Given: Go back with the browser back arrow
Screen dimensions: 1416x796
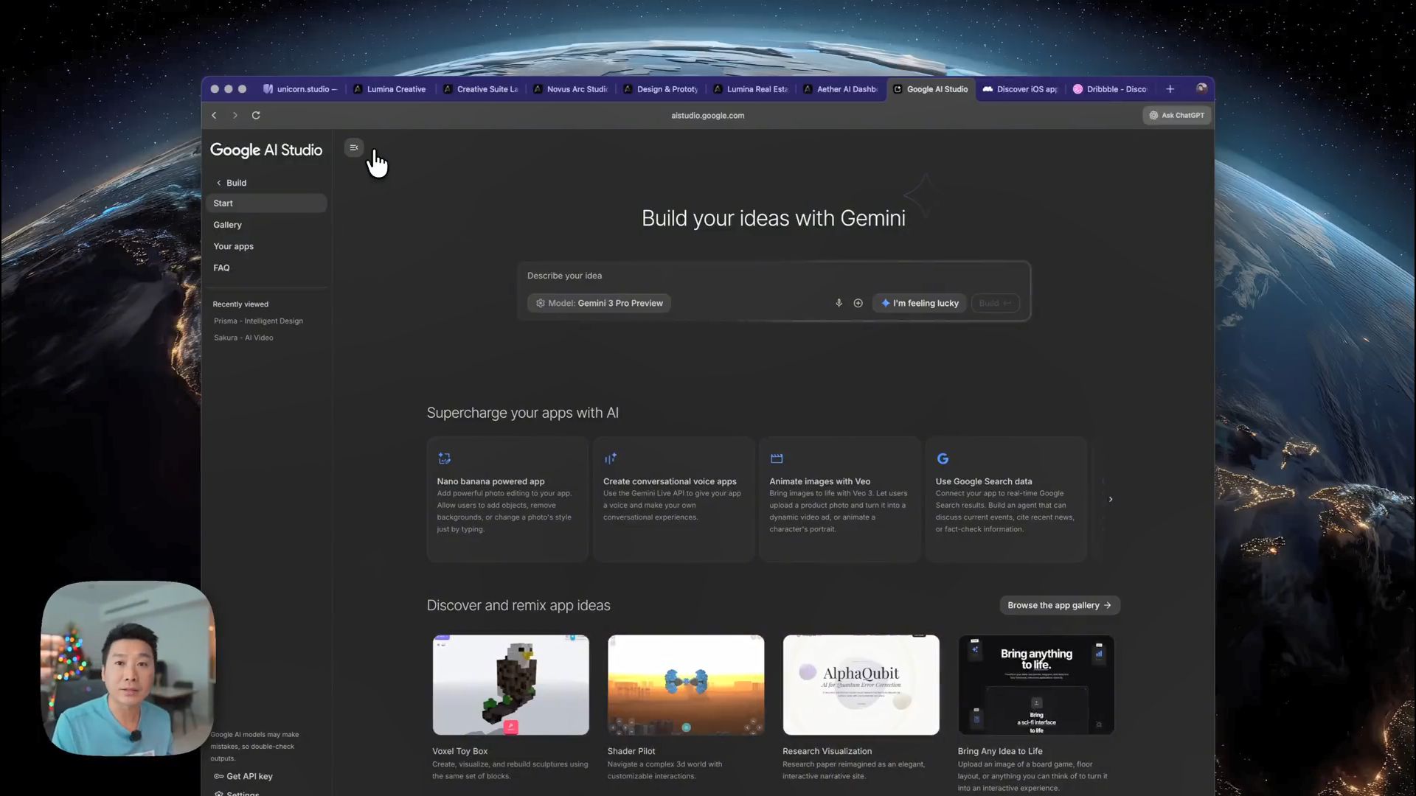Looking at the screenshot, I should pos(214,115).
